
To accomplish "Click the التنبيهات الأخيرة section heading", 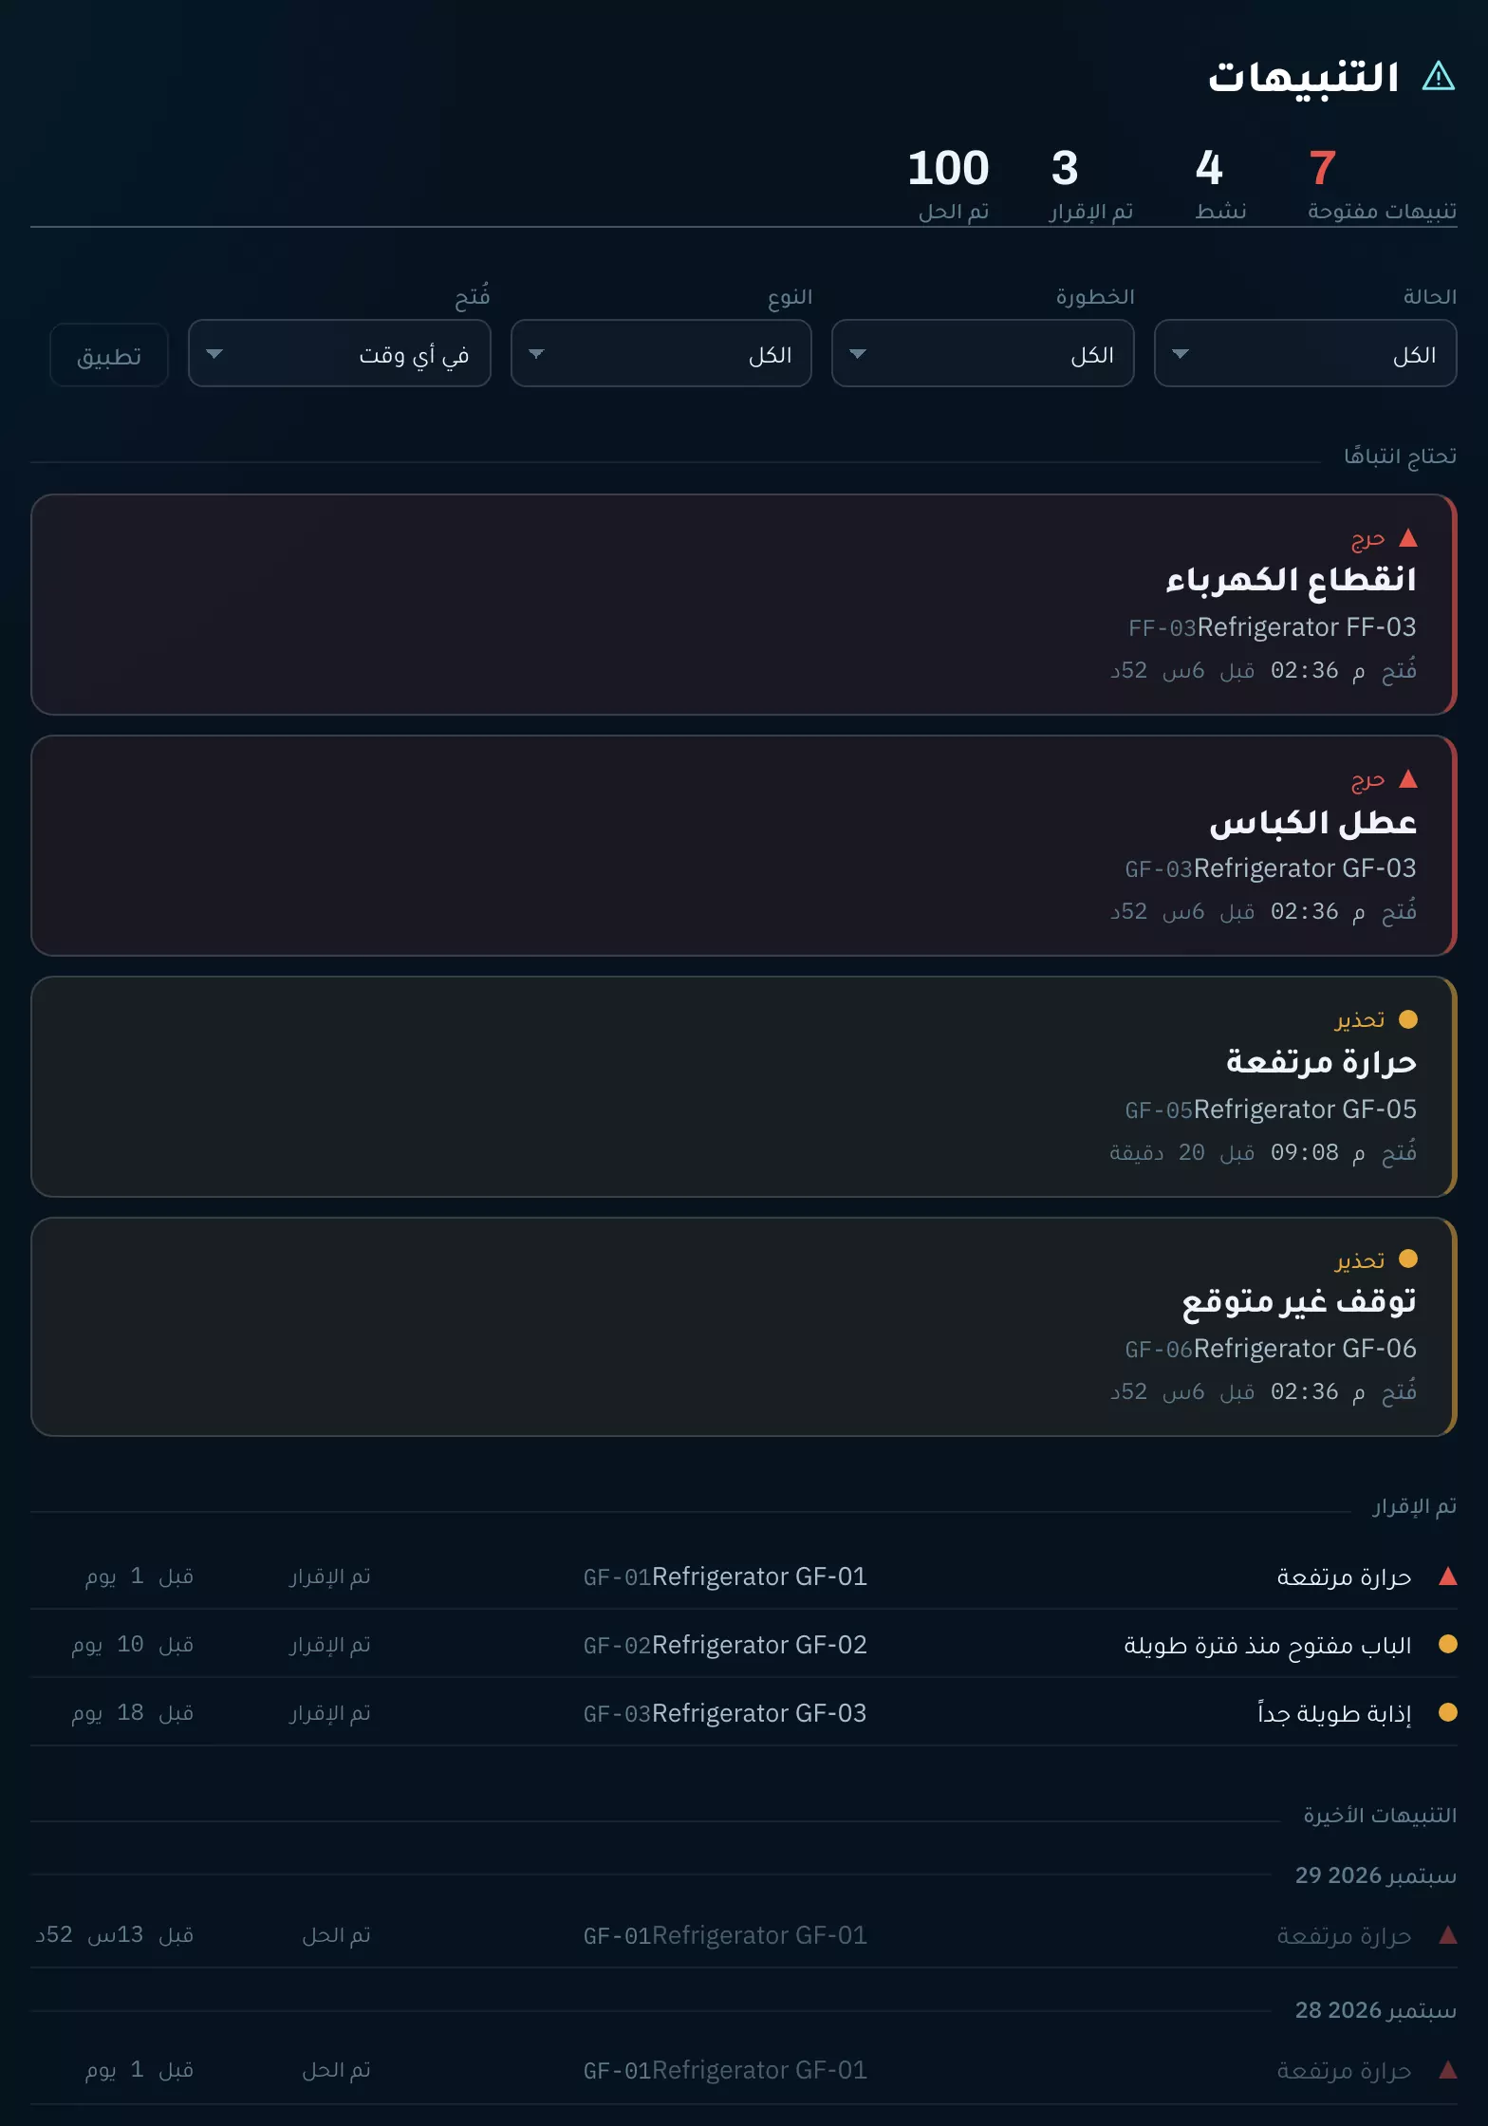I will coord(1380,1815).
